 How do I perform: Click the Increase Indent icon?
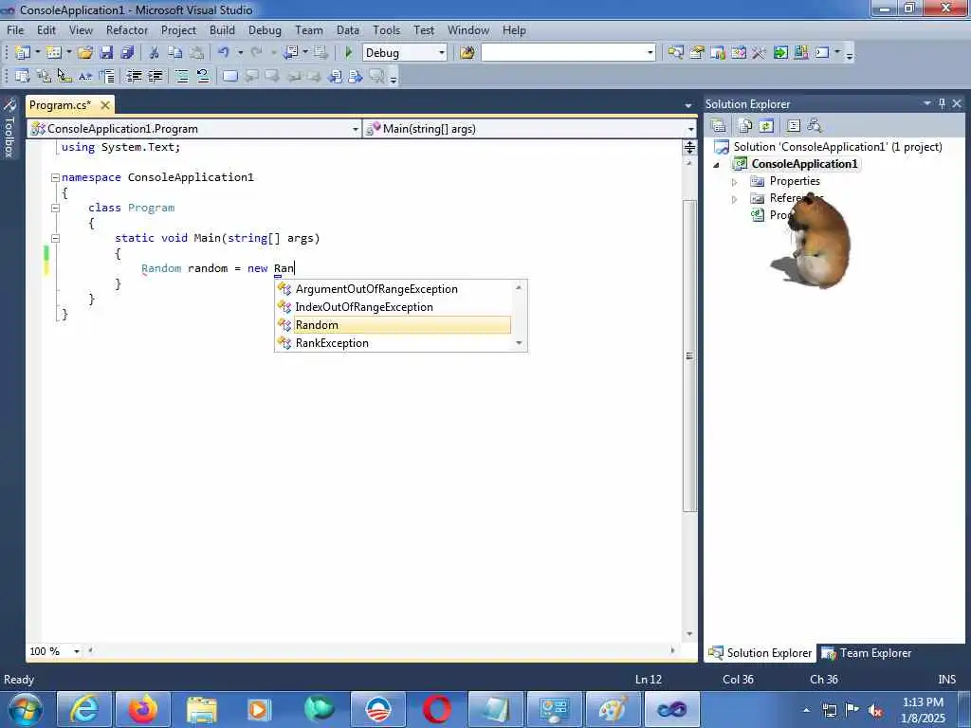click(x=155, y=76)
